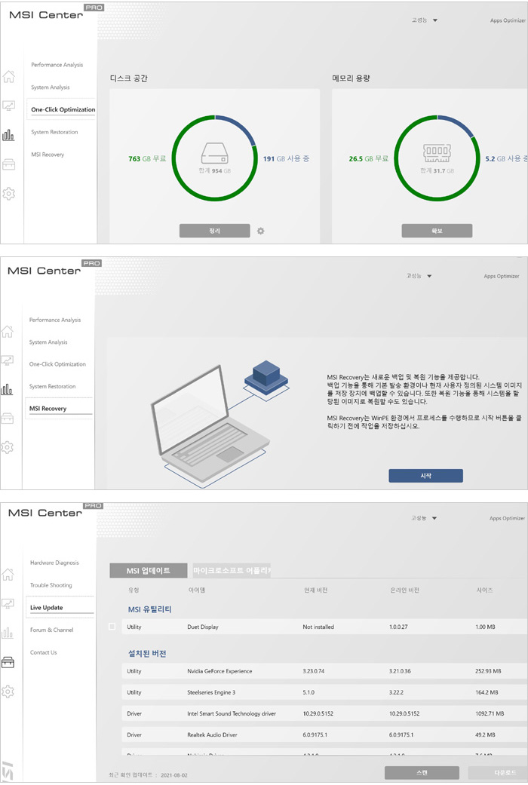This screenshot has height=785, width=528.
Task: Open toolbox icon on MSI Recovery screen
Action: click(7, 419)
